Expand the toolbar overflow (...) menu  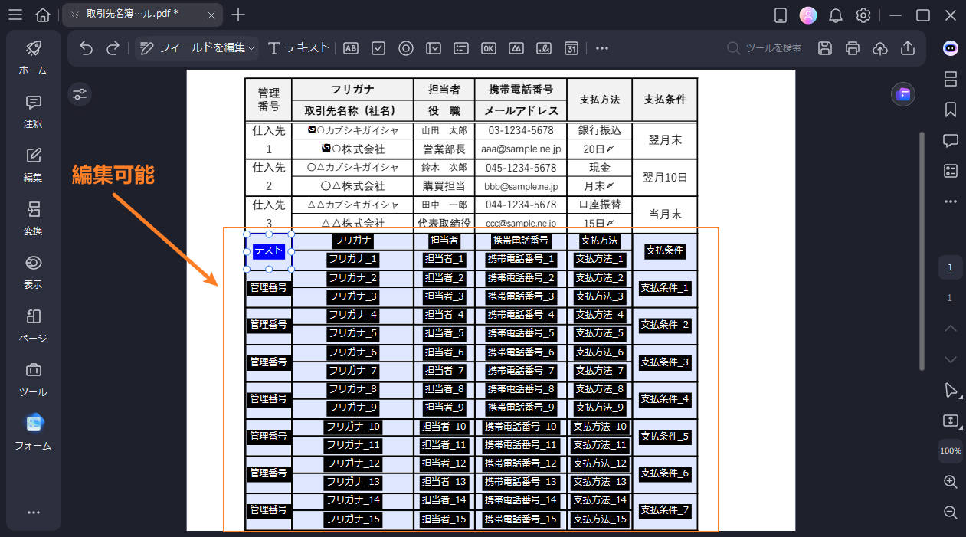pyautogui.click(x=601, y=47)
